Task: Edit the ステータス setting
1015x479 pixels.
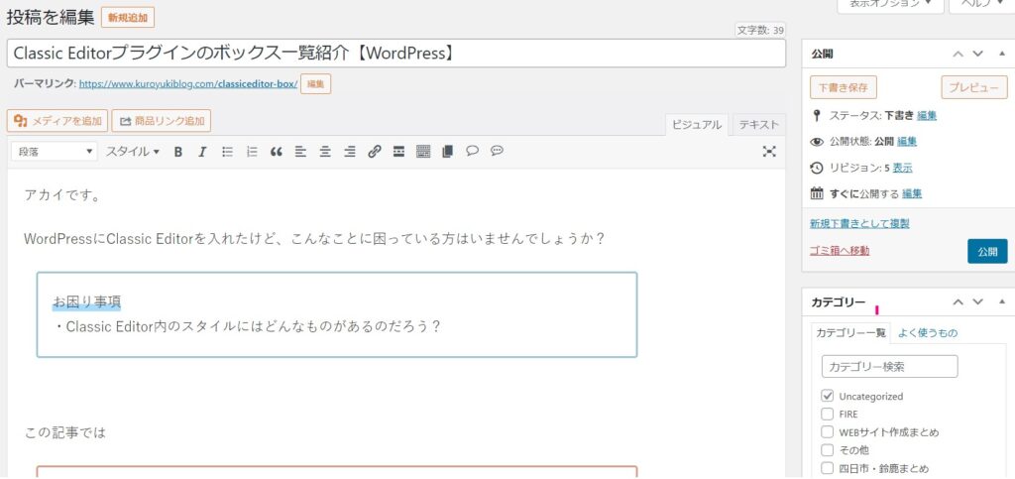Action: point(927,116)
